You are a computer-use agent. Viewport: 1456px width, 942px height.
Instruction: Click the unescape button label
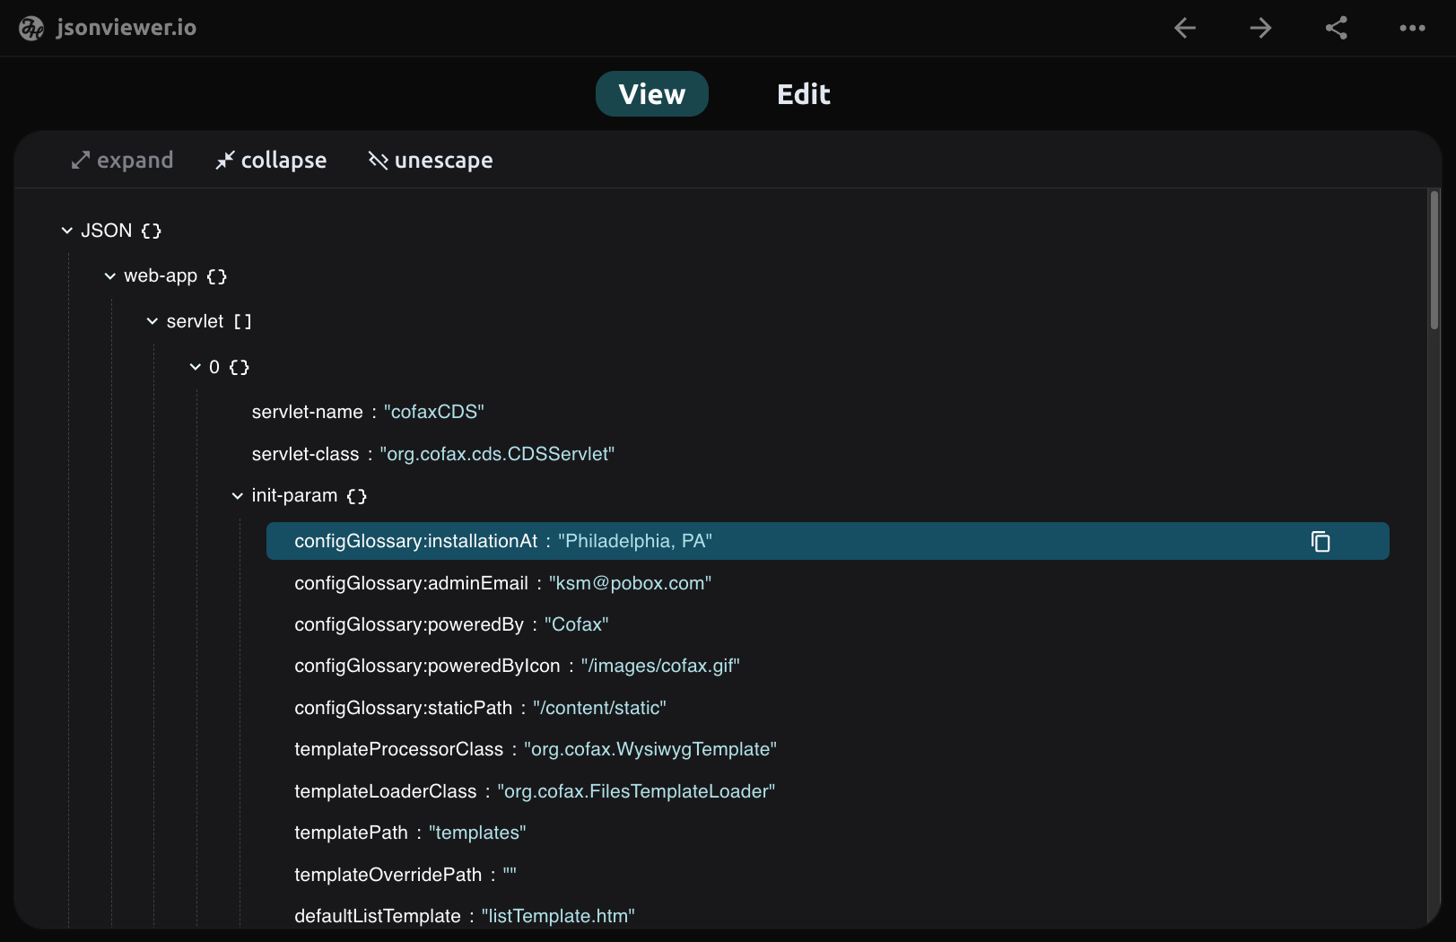[444, 160]
